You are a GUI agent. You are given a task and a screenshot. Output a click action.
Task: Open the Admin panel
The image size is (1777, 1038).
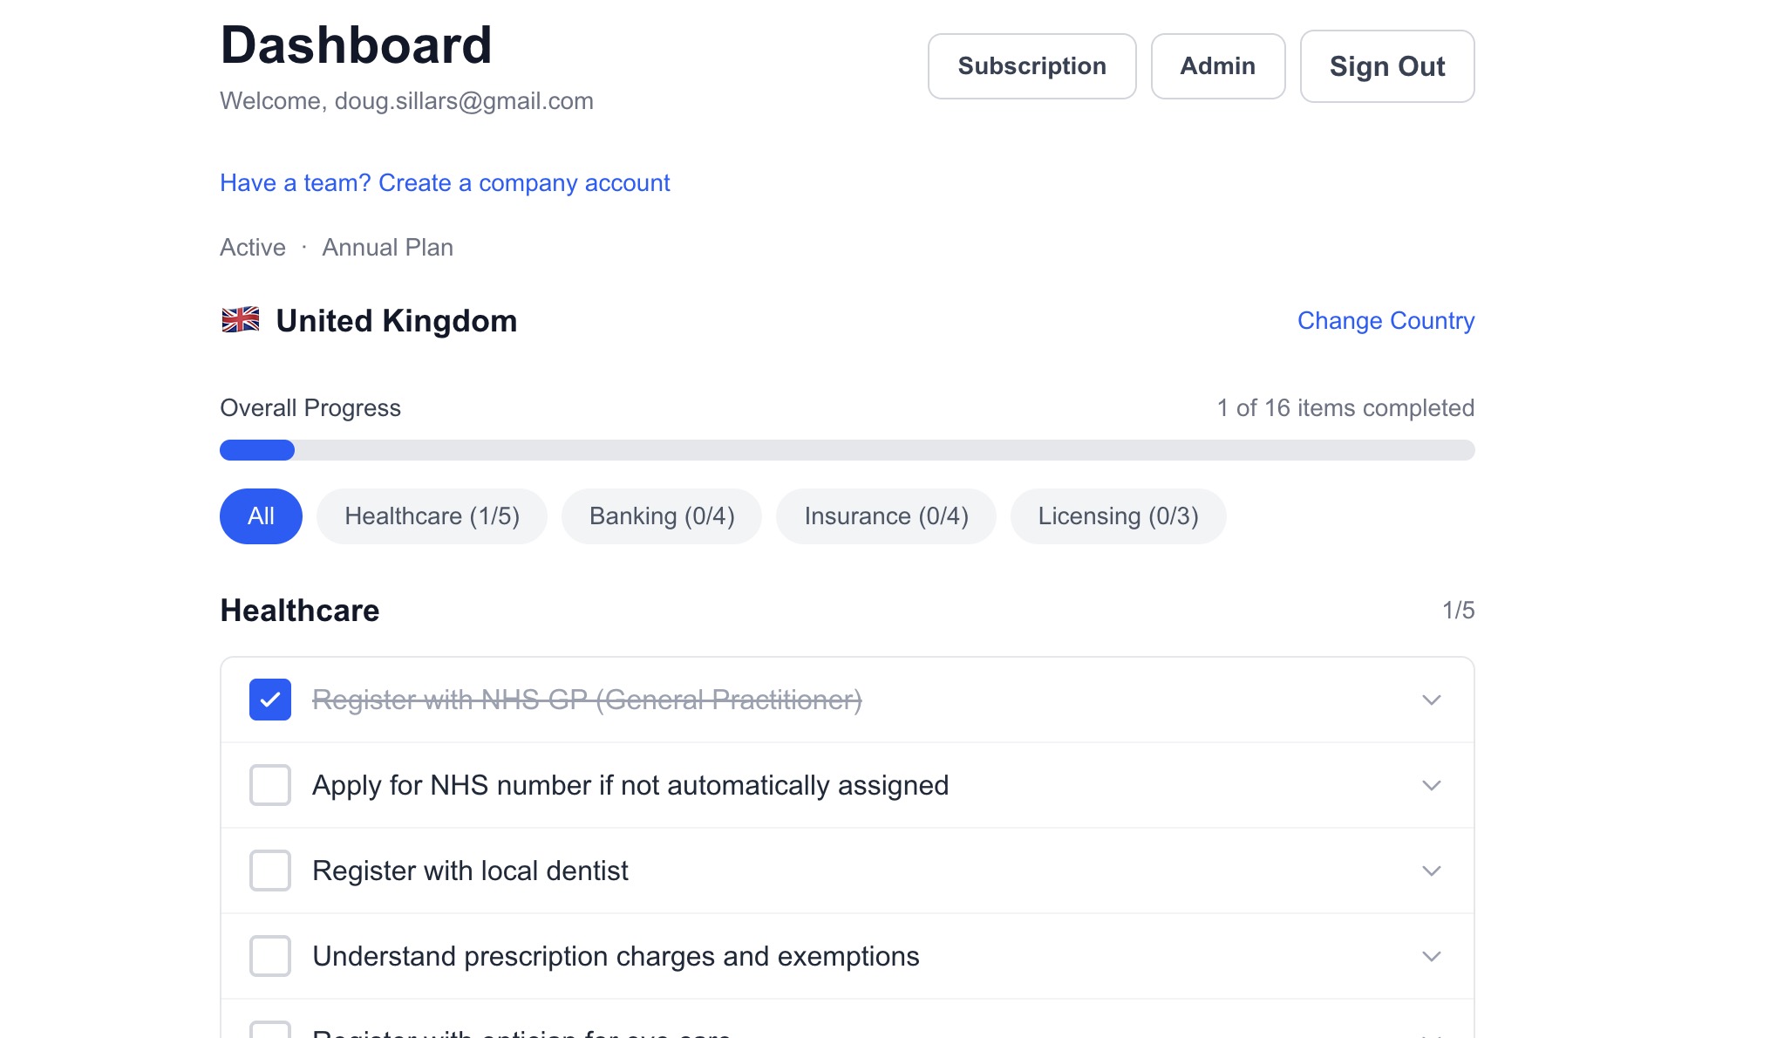(x=1217, y=65)
